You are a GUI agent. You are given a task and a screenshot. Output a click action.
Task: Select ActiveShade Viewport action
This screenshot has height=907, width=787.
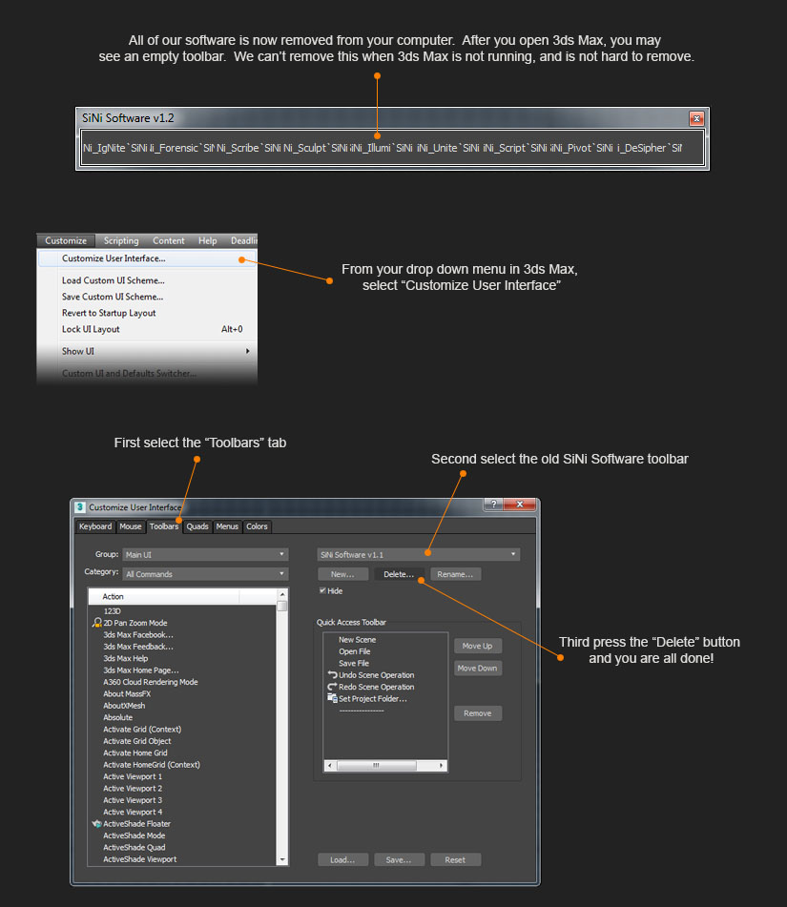(140, 859)
